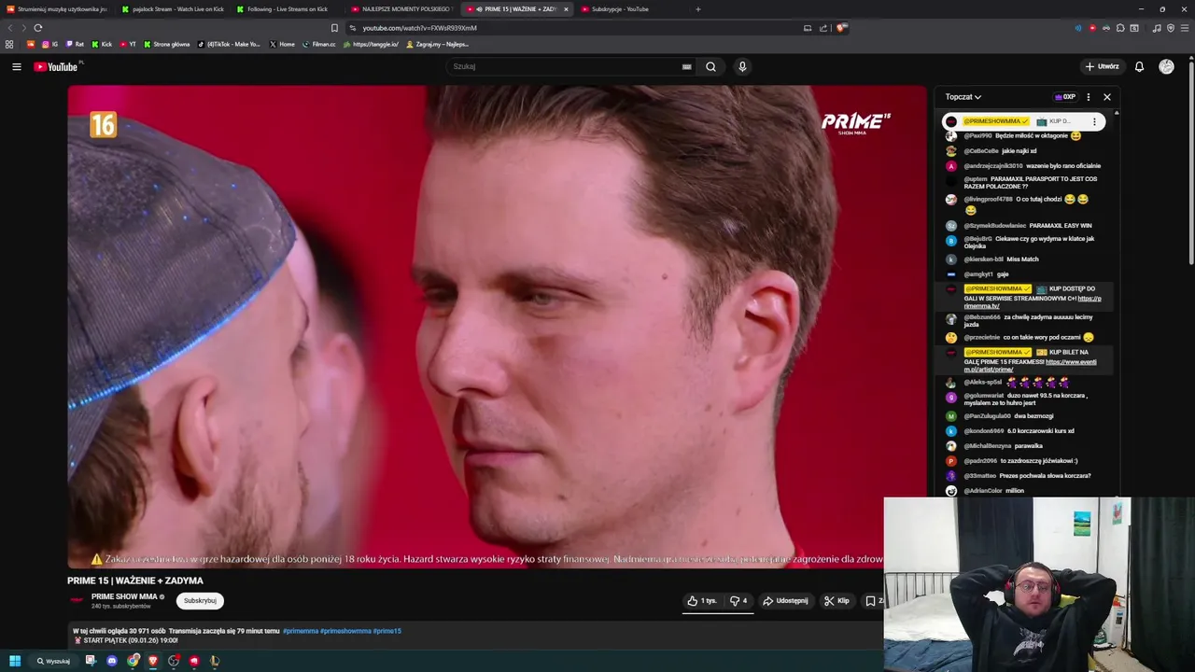1195x672 pixels.
Task: Open the X Home bookmark
Action: click(282, 44)
